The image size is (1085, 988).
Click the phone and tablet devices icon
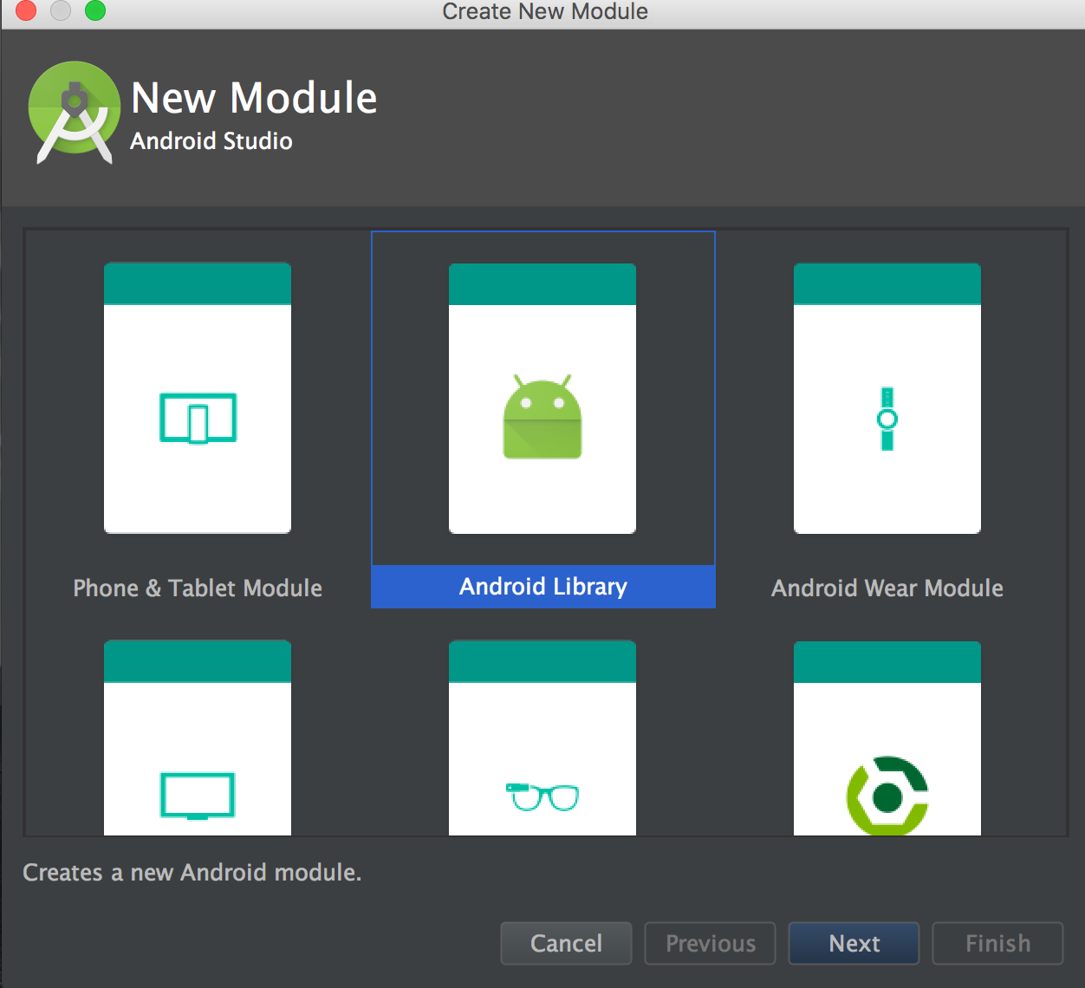click(x=198, y=418)
